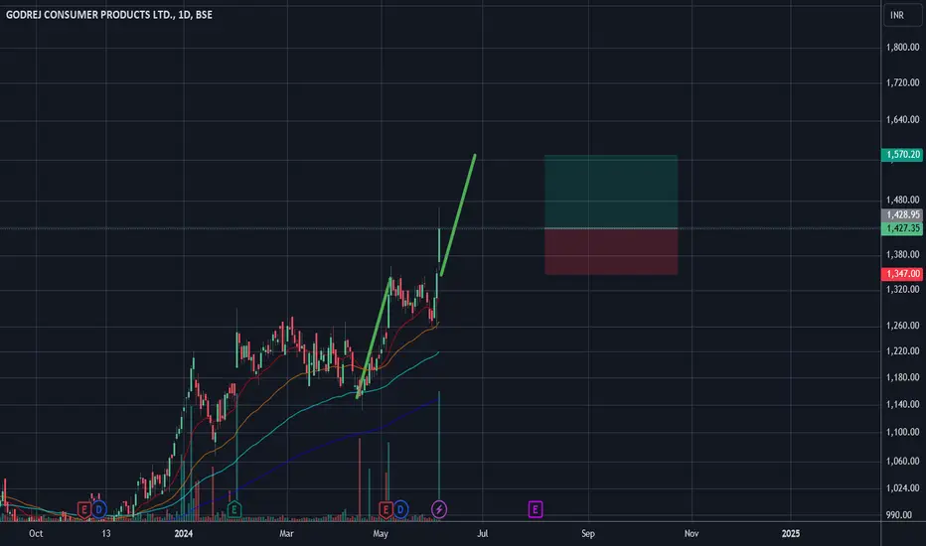Click the Mar label on time axis
926x546 pixels.
click(x=286, y=534)
